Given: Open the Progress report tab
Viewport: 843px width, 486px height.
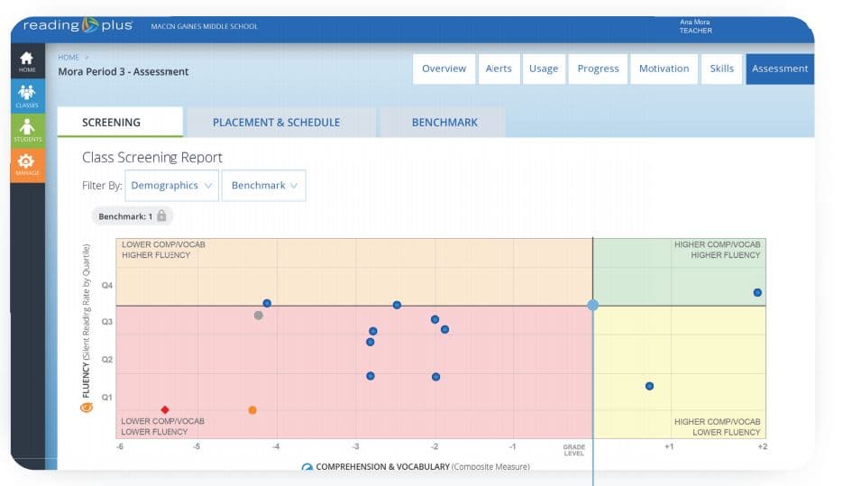Looking at the screenshot, I should coord(599,69).
